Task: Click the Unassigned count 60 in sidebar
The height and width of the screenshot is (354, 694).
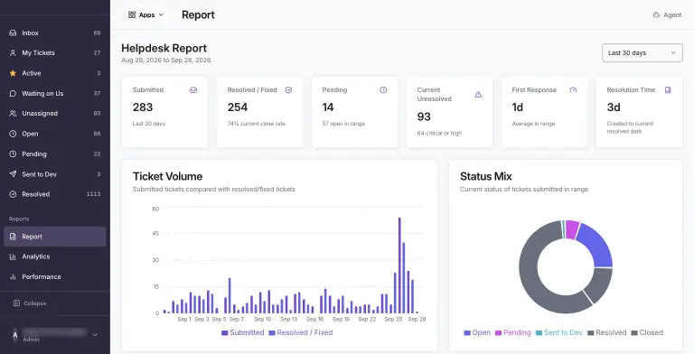Action: (x=97, y=113)
